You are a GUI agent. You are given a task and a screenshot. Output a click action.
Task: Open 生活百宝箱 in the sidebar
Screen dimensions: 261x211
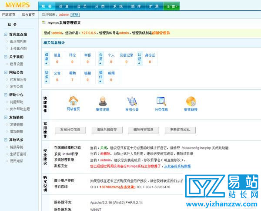click(x=18, y=154)
